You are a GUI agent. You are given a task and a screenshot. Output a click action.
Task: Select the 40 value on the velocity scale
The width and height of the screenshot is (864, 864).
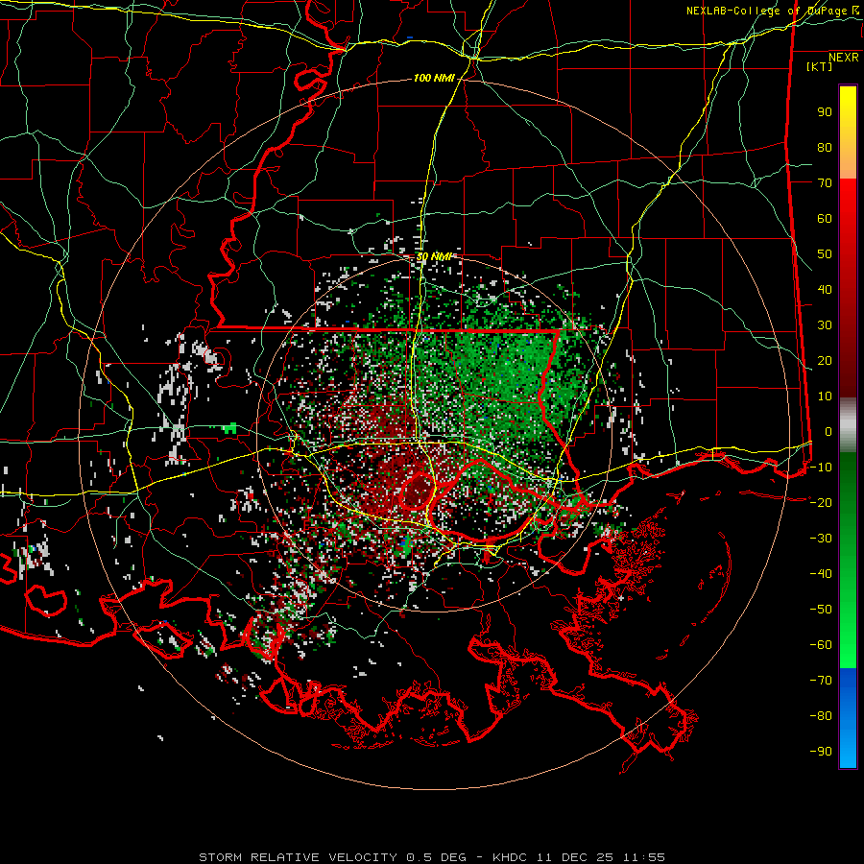pos(825,289)
